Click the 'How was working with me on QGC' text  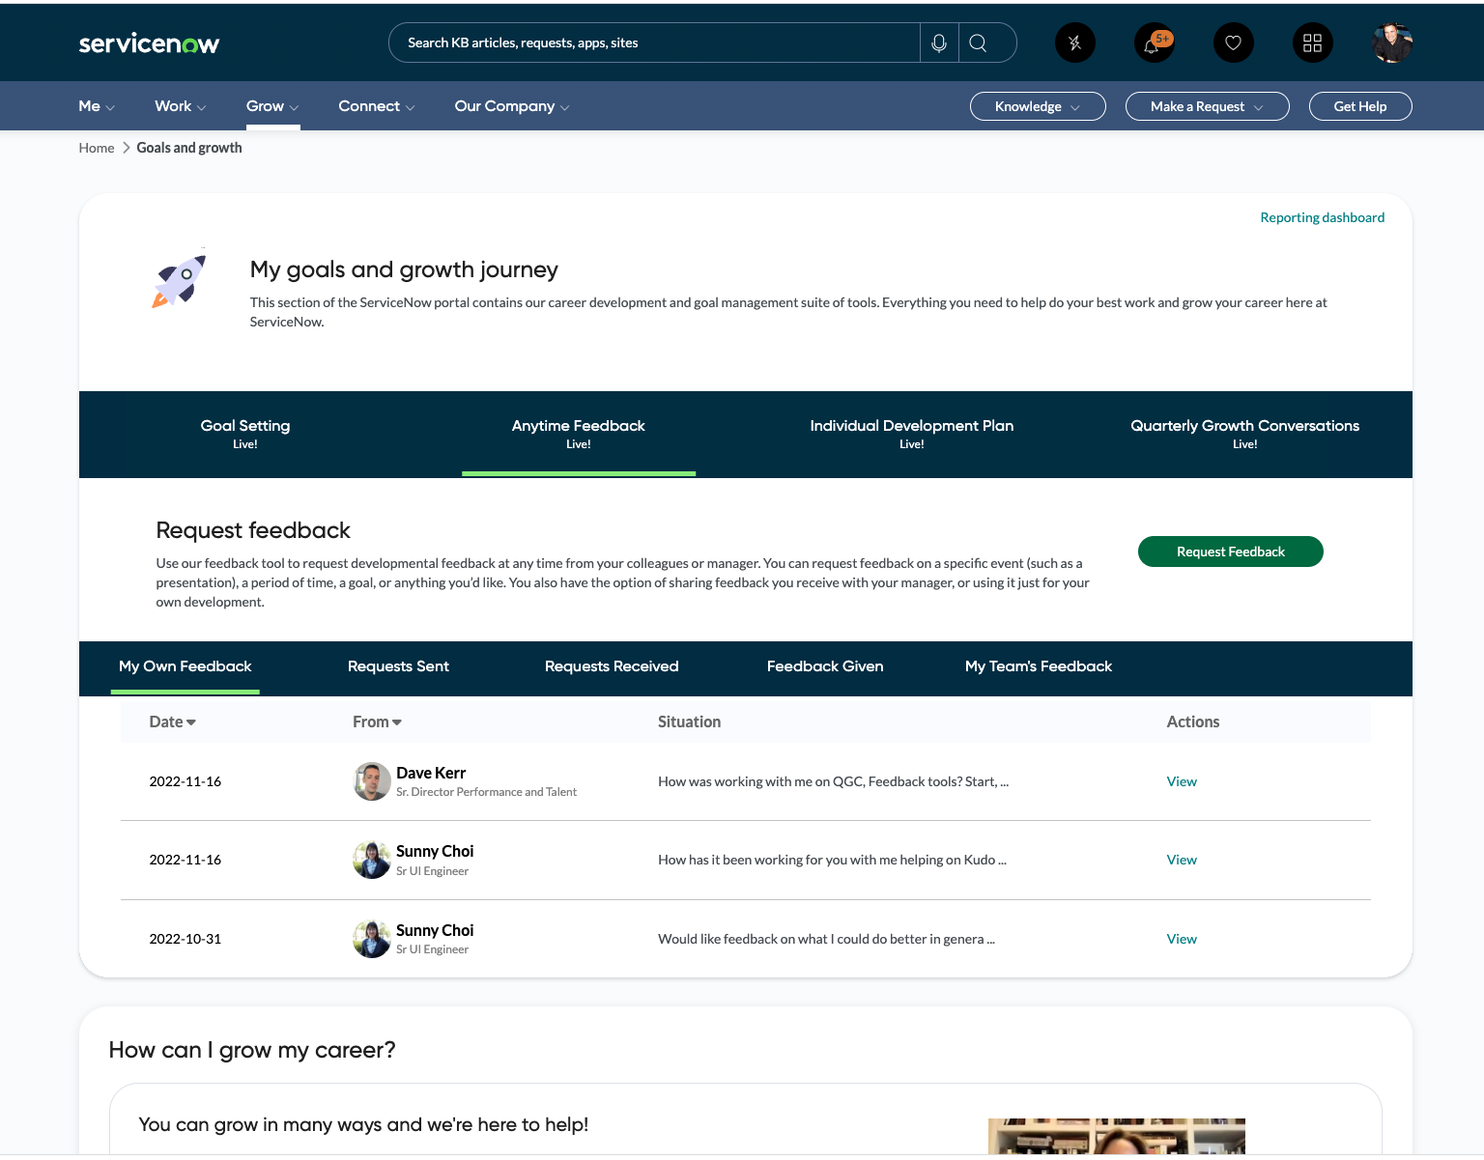(x=833, y=781)
